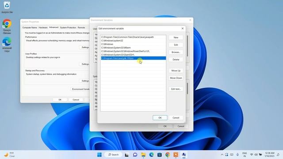Screen dimensions: 283x159
Task: Click Environment Variables button in System Properties
Action: click(x=80, y=89)
